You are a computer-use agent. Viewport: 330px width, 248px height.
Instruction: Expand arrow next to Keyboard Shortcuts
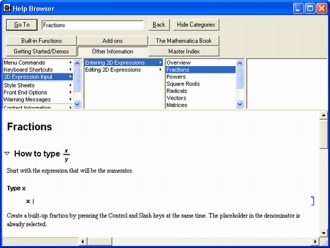coord(71,69)
